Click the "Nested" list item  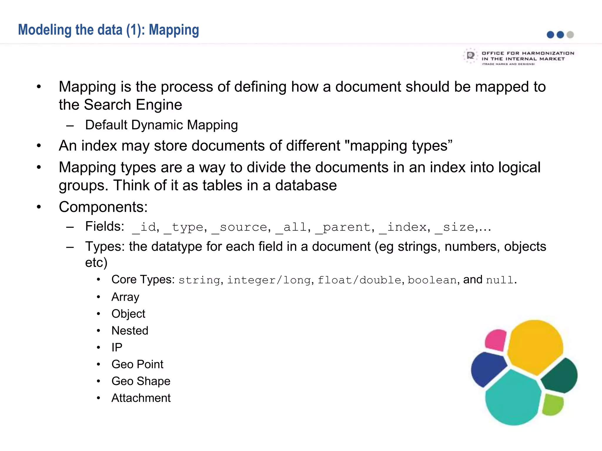pyautogui.click(x=130, y=331)
